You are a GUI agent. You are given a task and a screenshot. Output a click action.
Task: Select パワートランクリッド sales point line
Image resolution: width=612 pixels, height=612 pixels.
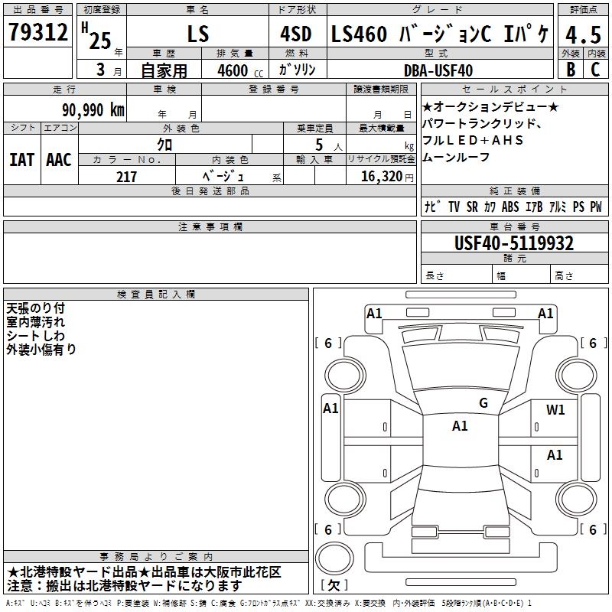tap(482, 124)
